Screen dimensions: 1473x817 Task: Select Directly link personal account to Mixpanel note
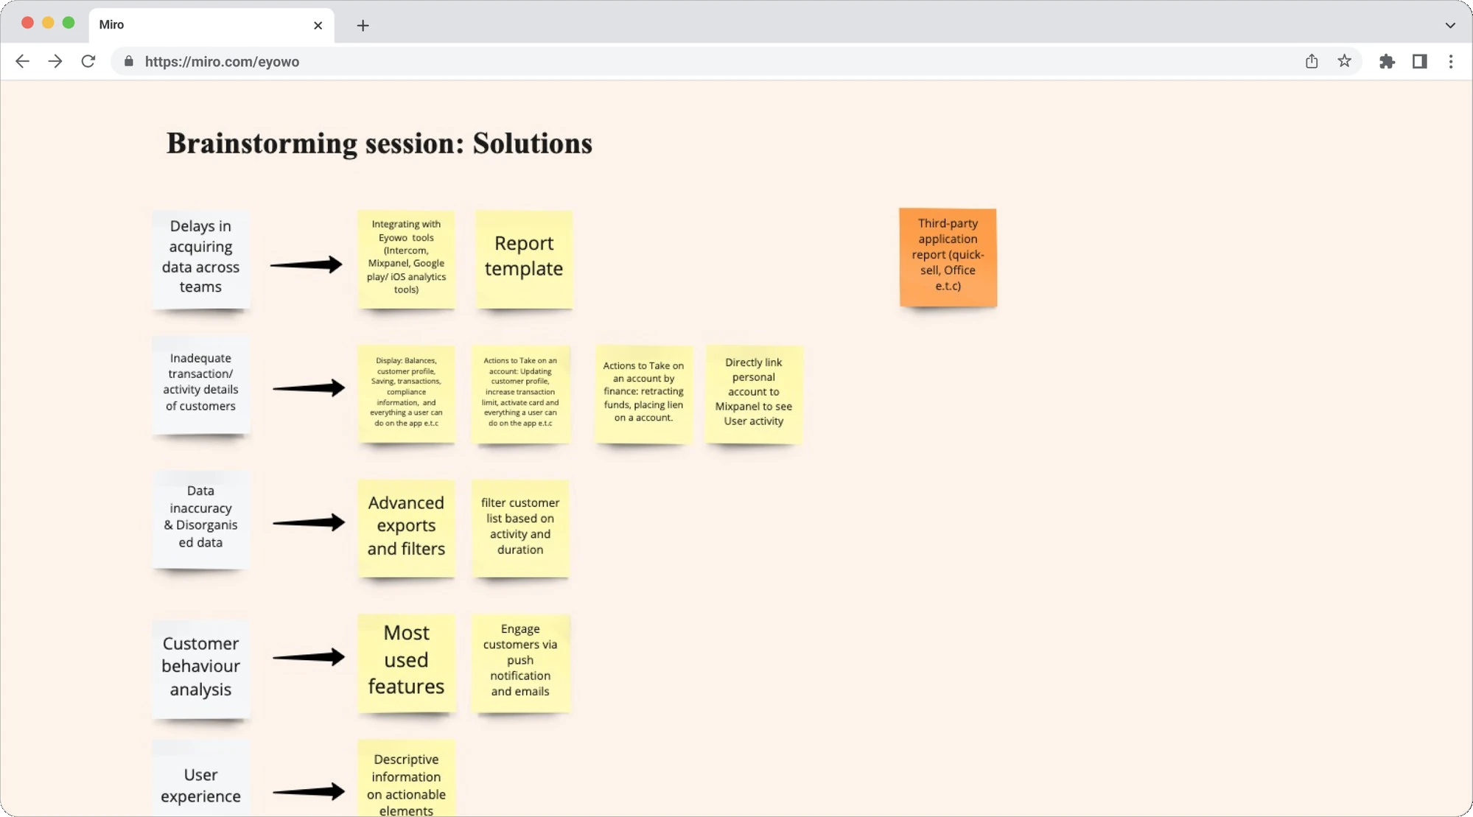coord(753,394)
